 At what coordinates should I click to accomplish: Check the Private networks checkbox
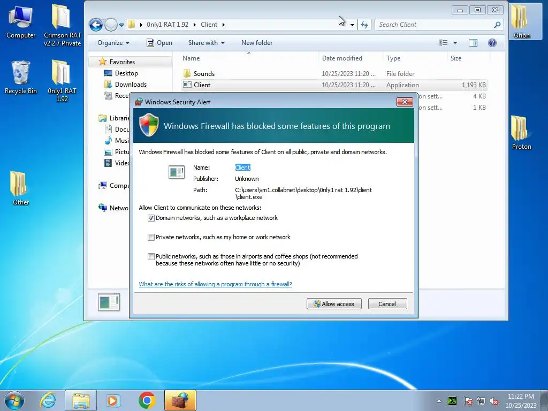pos(151,237)
